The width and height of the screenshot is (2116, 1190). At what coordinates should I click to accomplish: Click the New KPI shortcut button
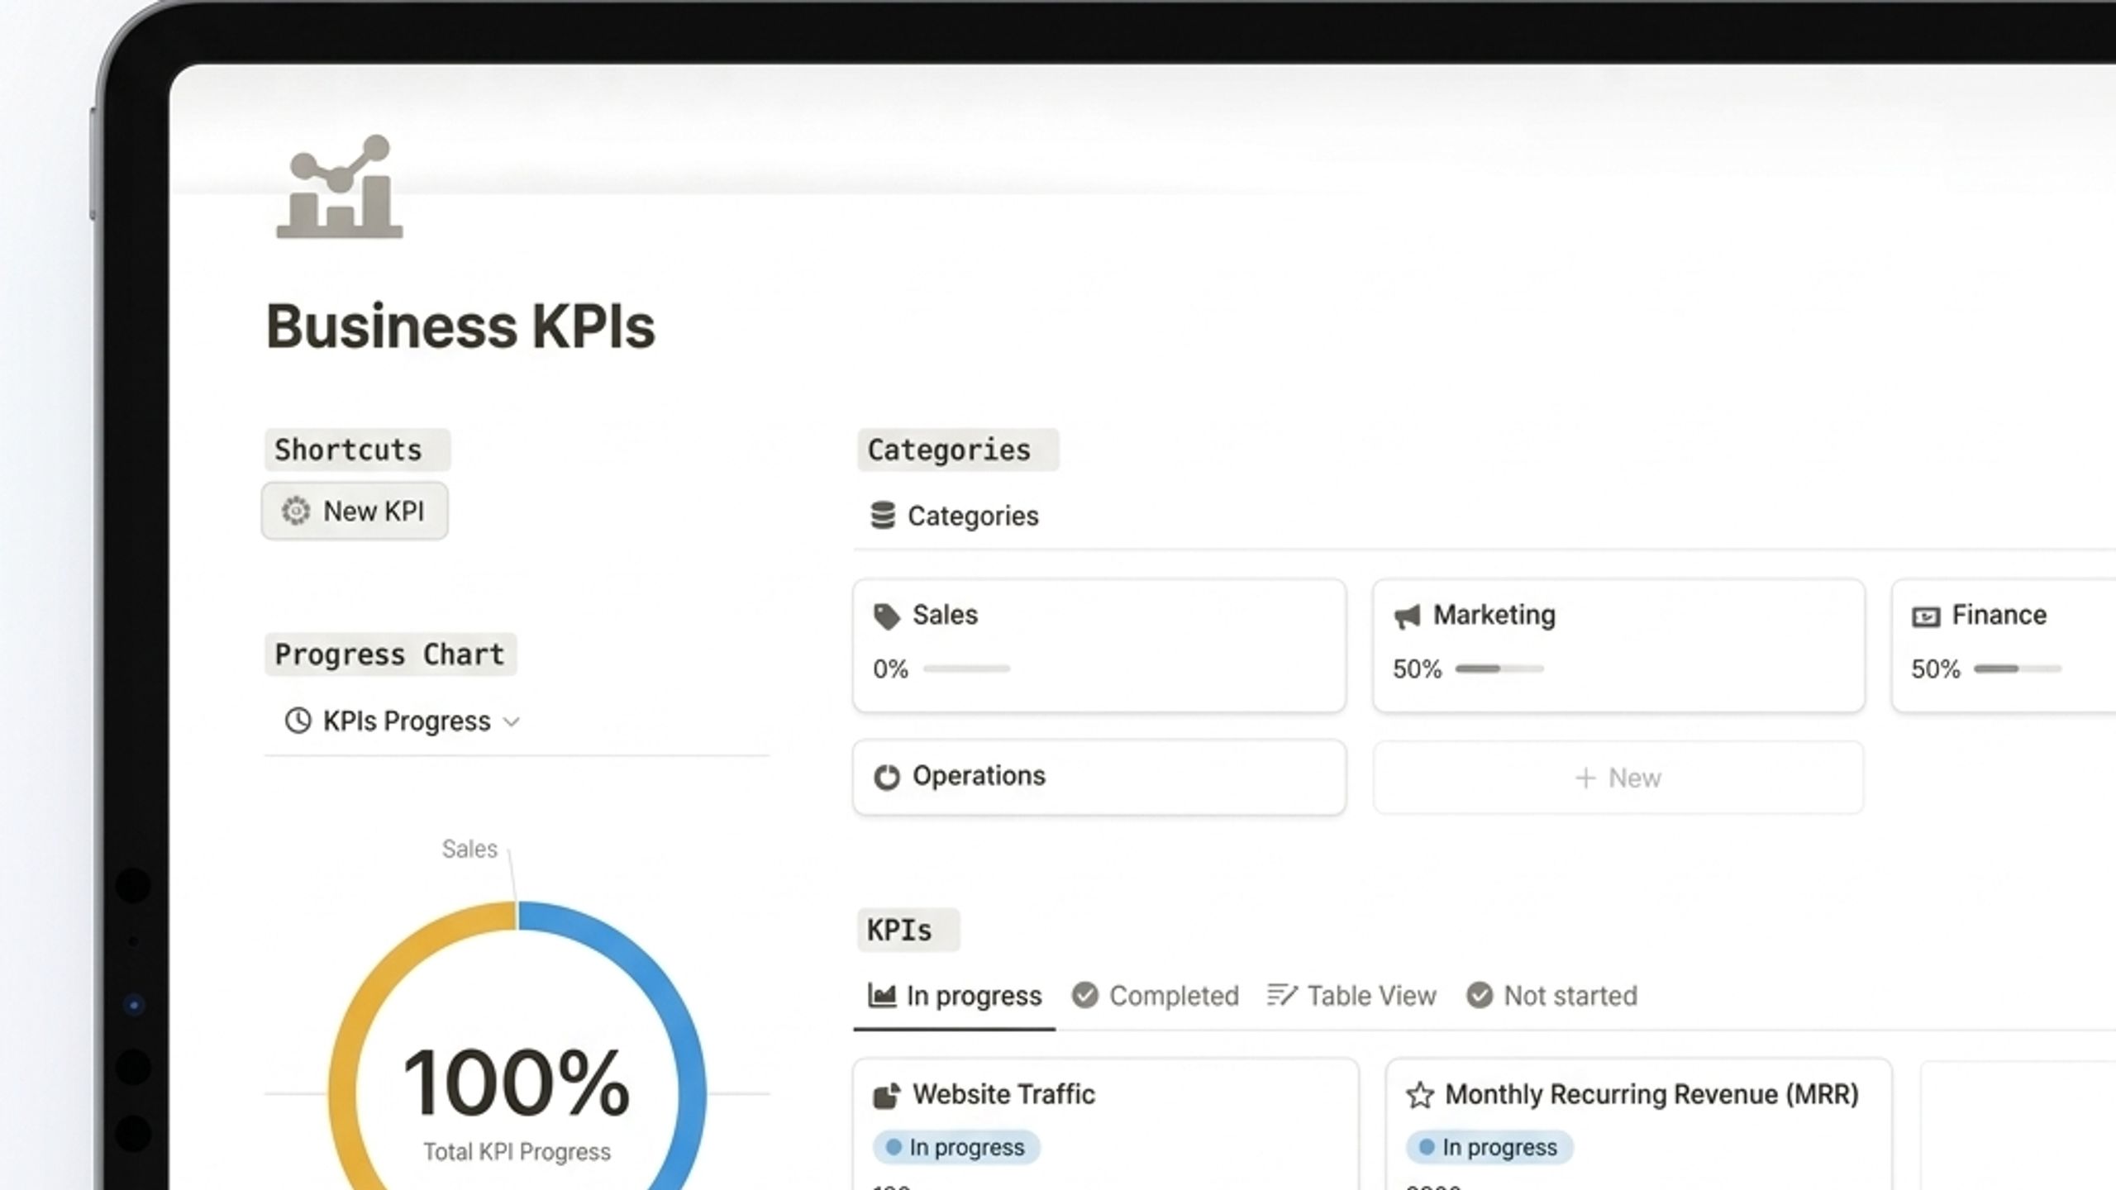tap(355, 512)
